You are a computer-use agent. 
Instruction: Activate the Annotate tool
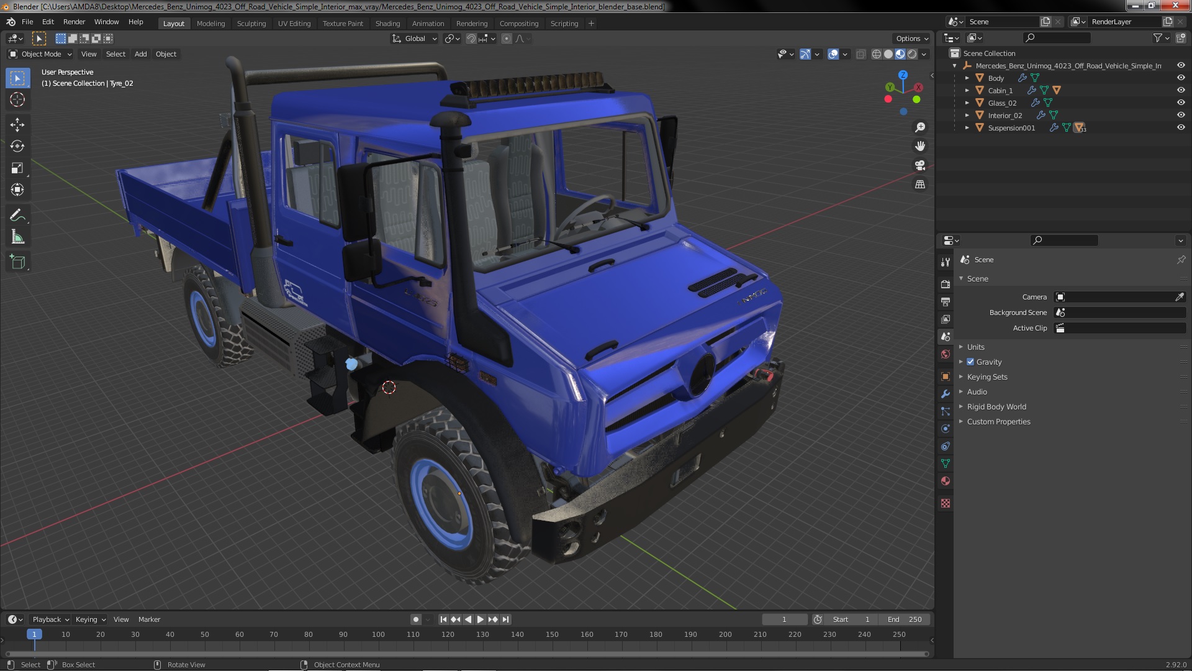point(17,215)
